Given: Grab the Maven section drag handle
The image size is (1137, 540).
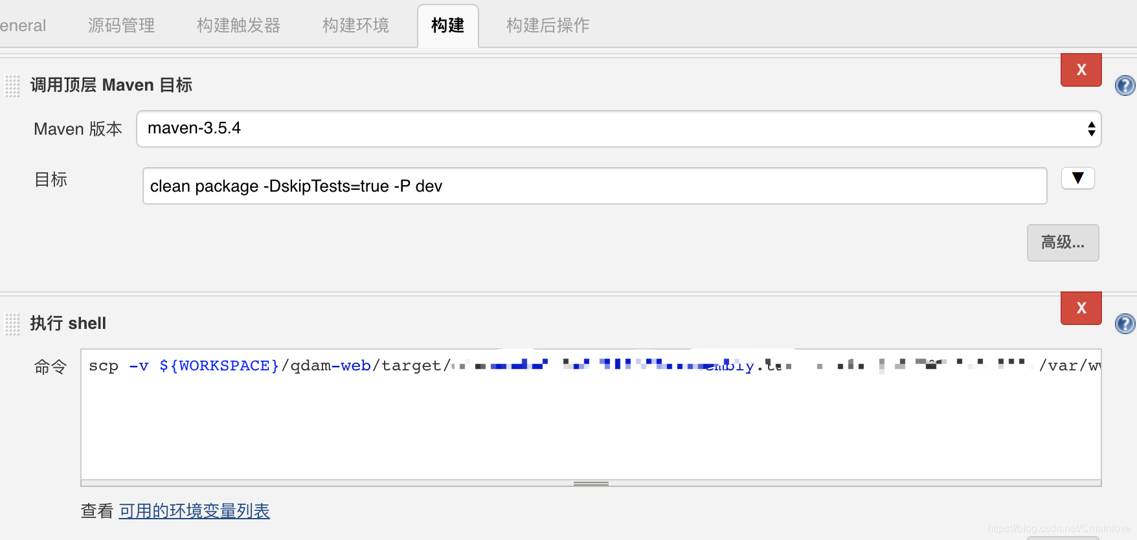Looking at the screenshot, I should [12, 85].
